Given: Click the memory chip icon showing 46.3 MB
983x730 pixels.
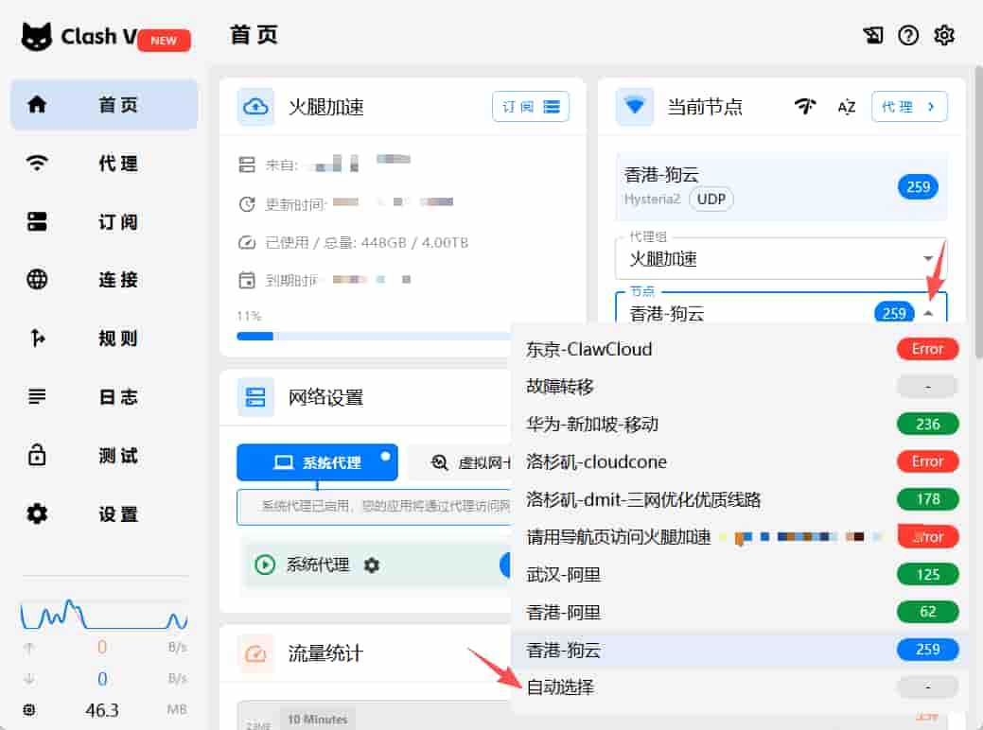Looking at the screenshot, I should click(x=29, y=709).
